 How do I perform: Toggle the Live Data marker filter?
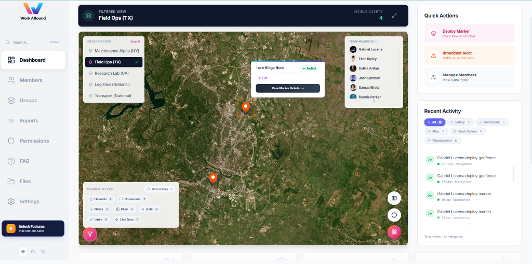coord(127,219)
